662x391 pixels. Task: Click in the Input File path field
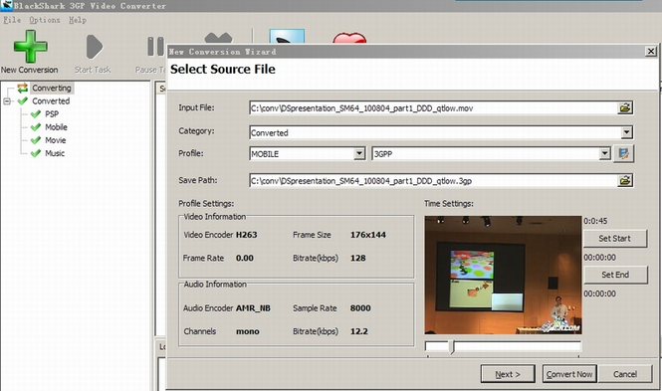[434, 108]
